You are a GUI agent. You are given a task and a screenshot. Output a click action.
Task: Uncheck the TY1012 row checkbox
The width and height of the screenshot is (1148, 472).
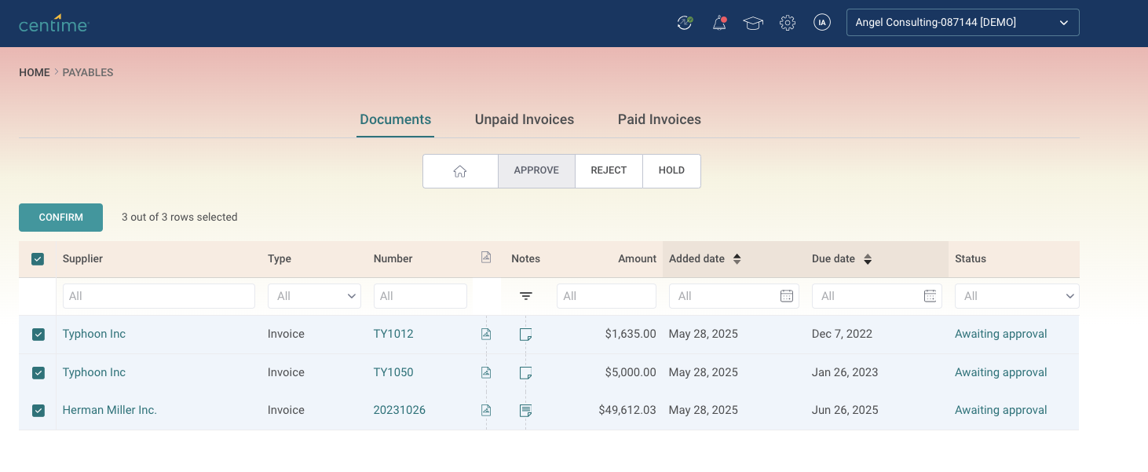38,335
